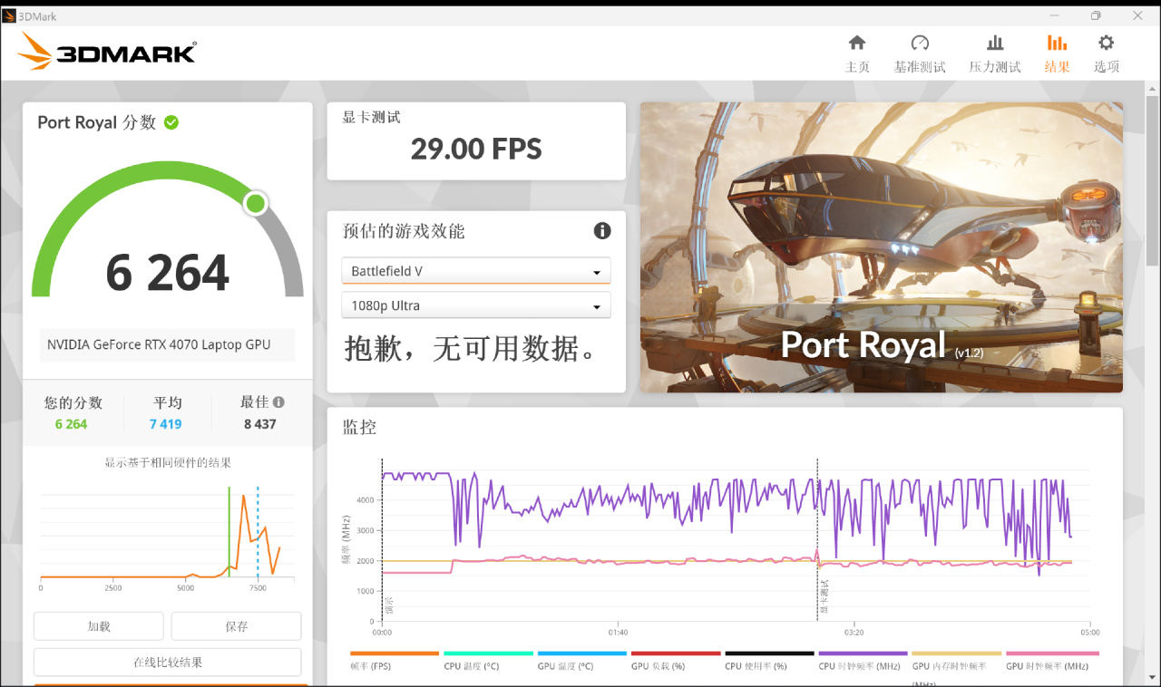Screen dimensions: 1161x687
Task: Click the green validation checkmark beside Port Royal 分数
Action: pos(171,122)
